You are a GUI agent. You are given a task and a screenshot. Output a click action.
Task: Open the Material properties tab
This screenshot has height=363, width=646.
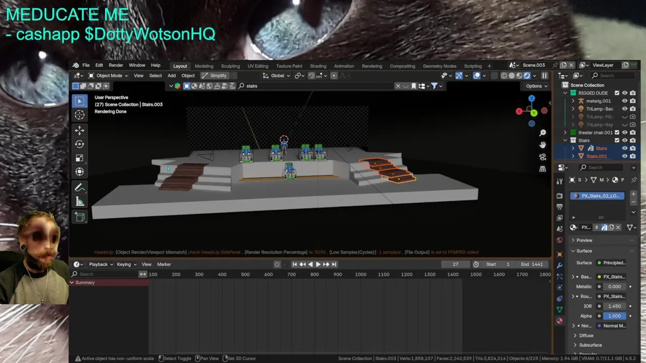(x=559, y=321)
